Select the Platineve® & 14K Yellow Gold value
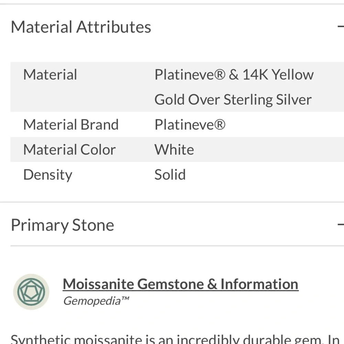344x344 pixels. (x=234, y=87)
